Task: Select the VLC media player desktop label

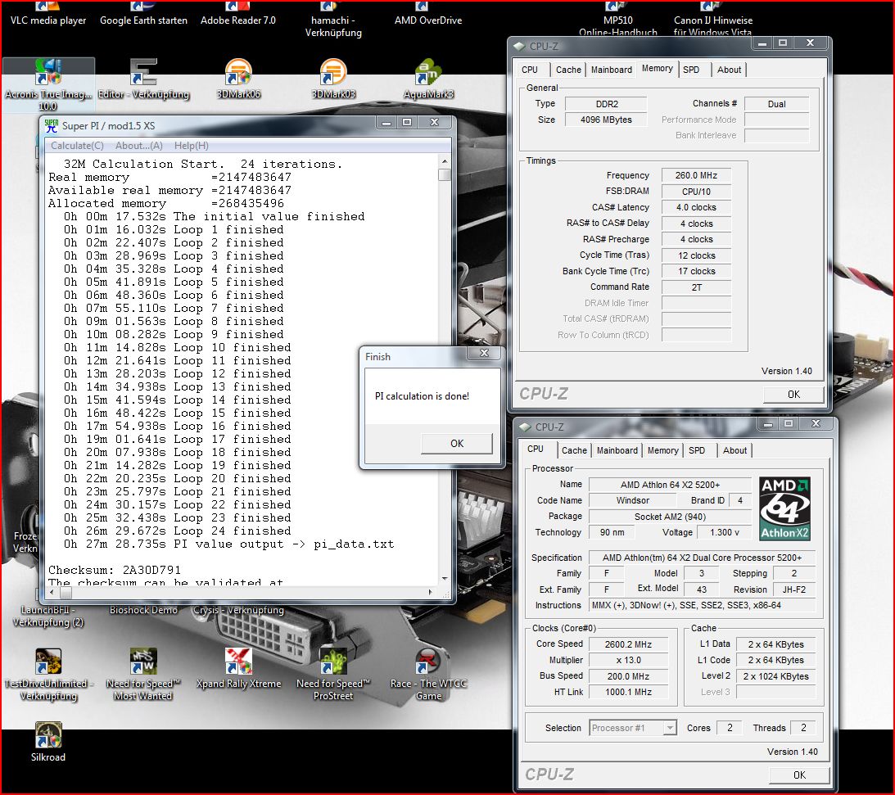Action: coord(48,20)
